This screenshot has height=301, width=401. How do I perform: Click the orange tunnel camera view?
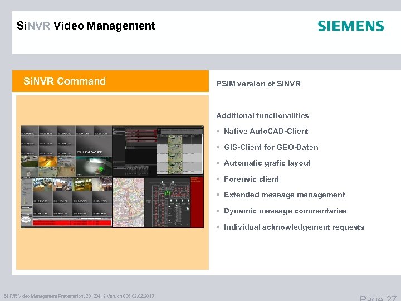(x=48, y=161)
